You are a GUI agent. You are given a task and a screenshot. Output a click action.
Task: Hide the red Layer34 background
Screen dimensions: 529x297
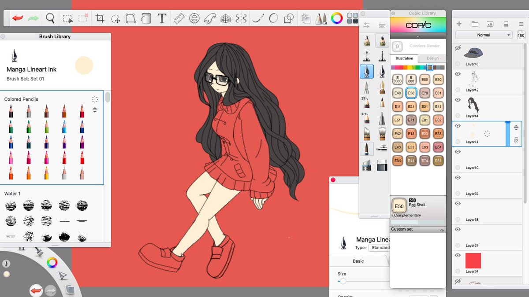(x=458, y=256)
